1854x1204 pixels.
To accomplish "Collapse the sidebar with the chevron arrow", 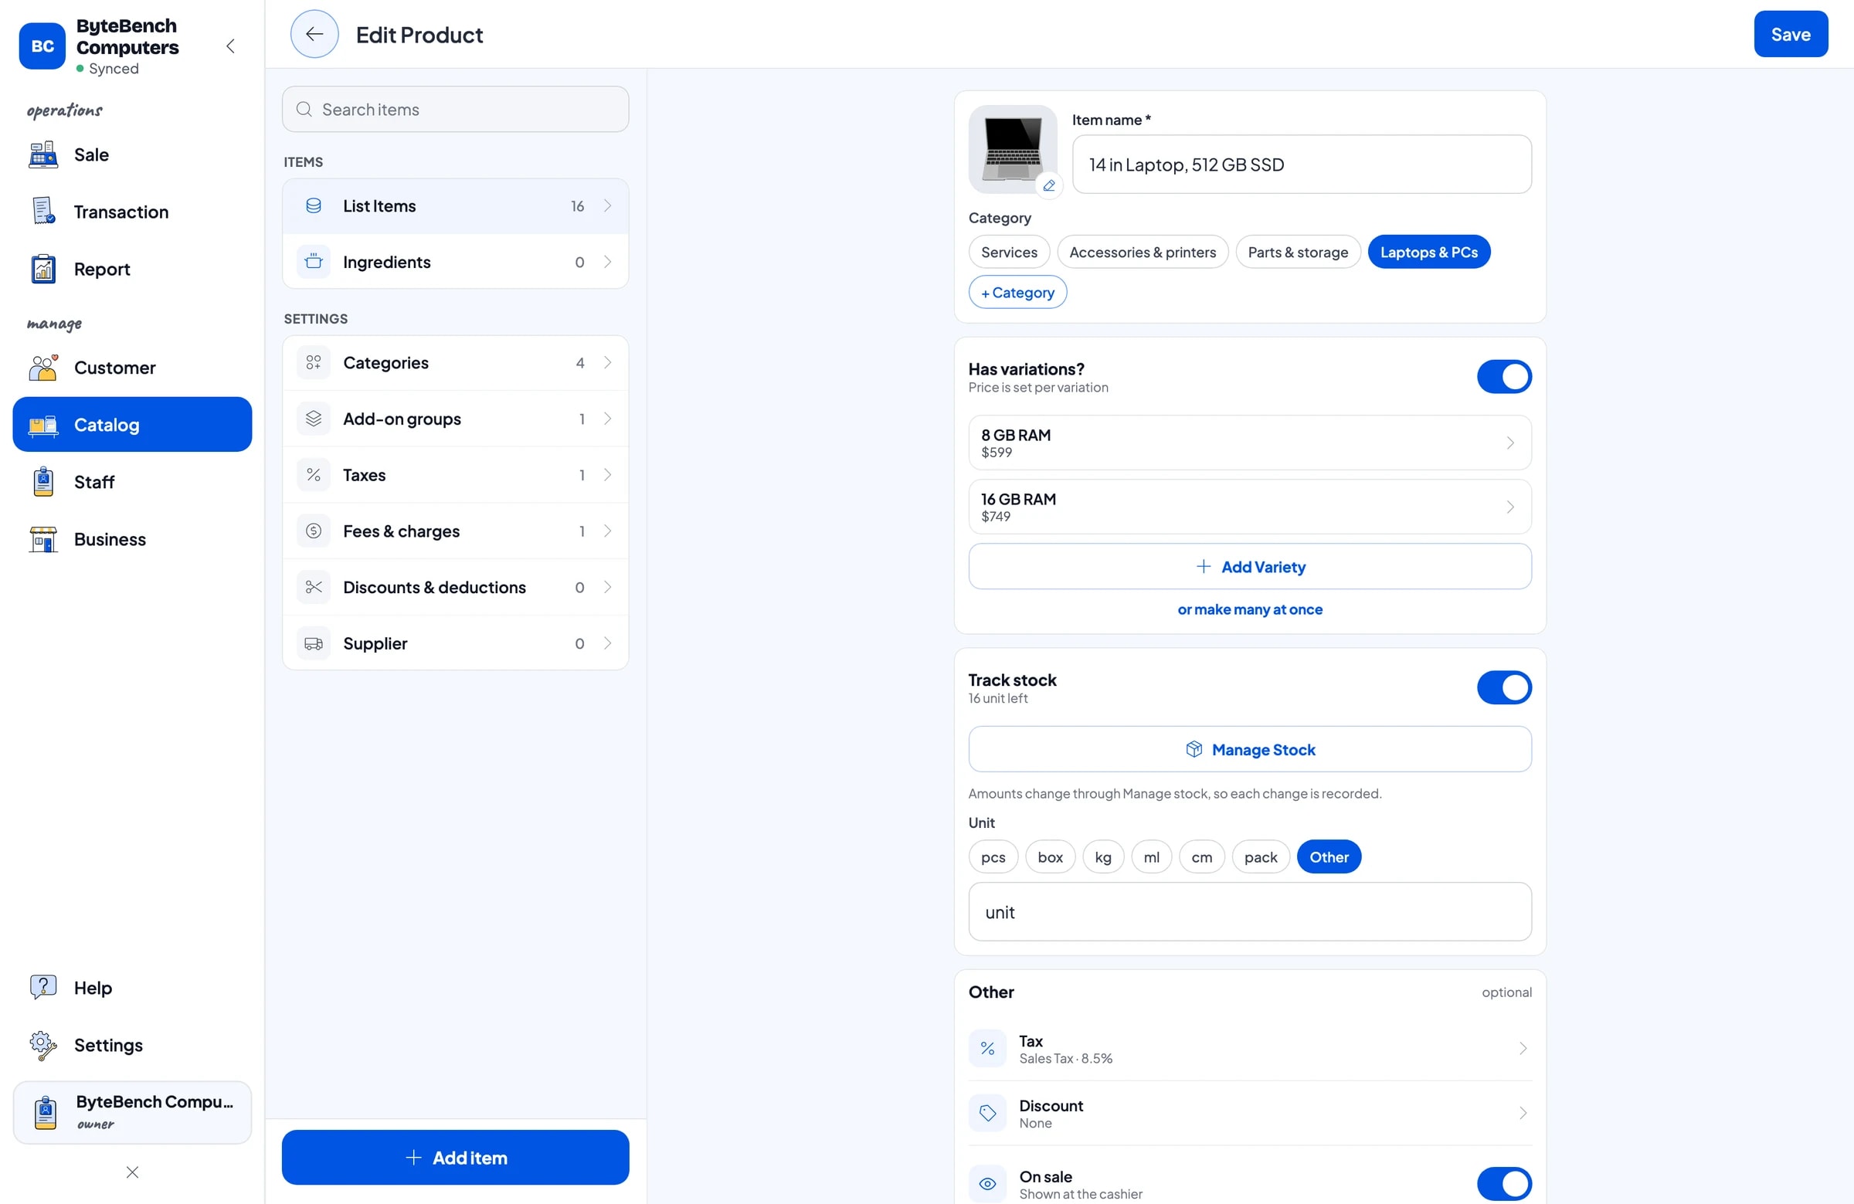I will (230, 46).
